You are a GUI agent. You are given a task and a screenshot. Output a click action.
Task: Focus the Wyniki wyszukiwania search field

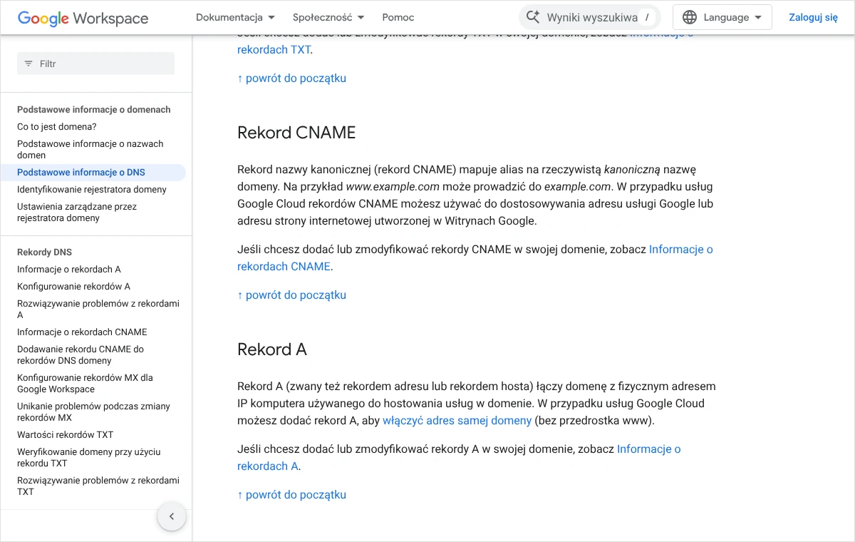590,17
